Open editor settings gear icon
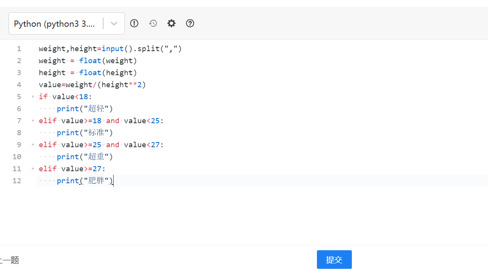488x270 pixels. click(171, 23)
